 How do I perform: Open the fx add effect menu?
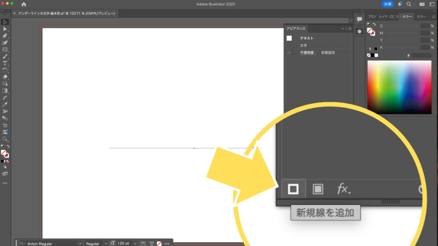click(x=343, y=189)
